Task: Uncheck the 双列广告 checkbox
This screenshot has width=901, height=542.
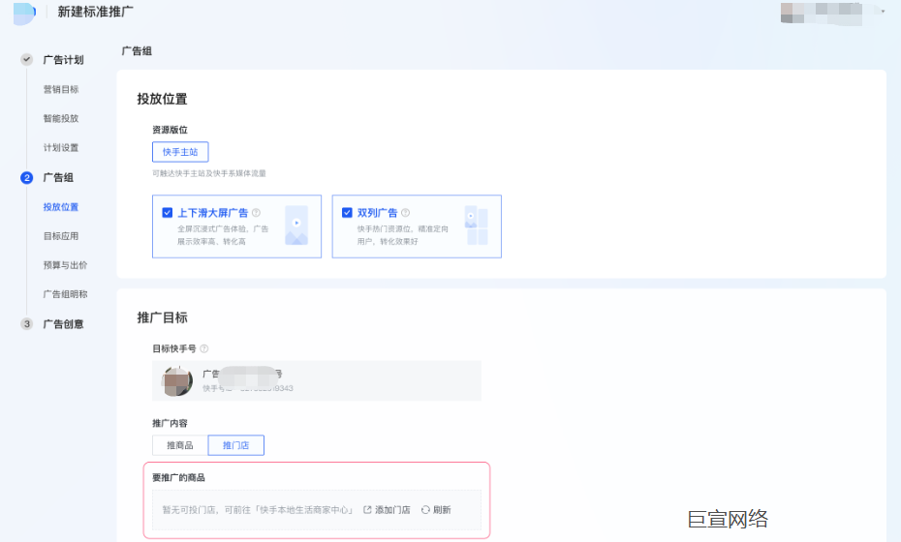Action: coord(347,212)
